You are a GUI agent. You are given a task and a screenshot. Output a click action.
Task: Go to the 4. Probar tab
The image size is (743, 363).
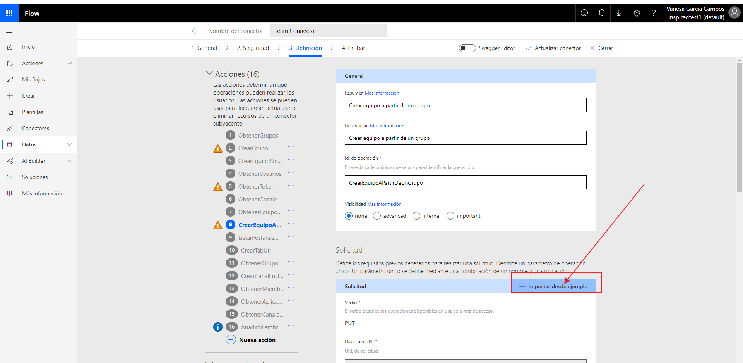(x=353, y=48)
